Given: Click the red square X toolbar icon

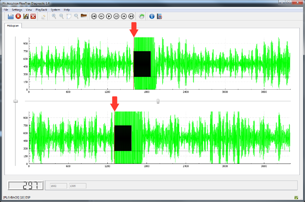Looking at the screenshot, I should point(33,16).
